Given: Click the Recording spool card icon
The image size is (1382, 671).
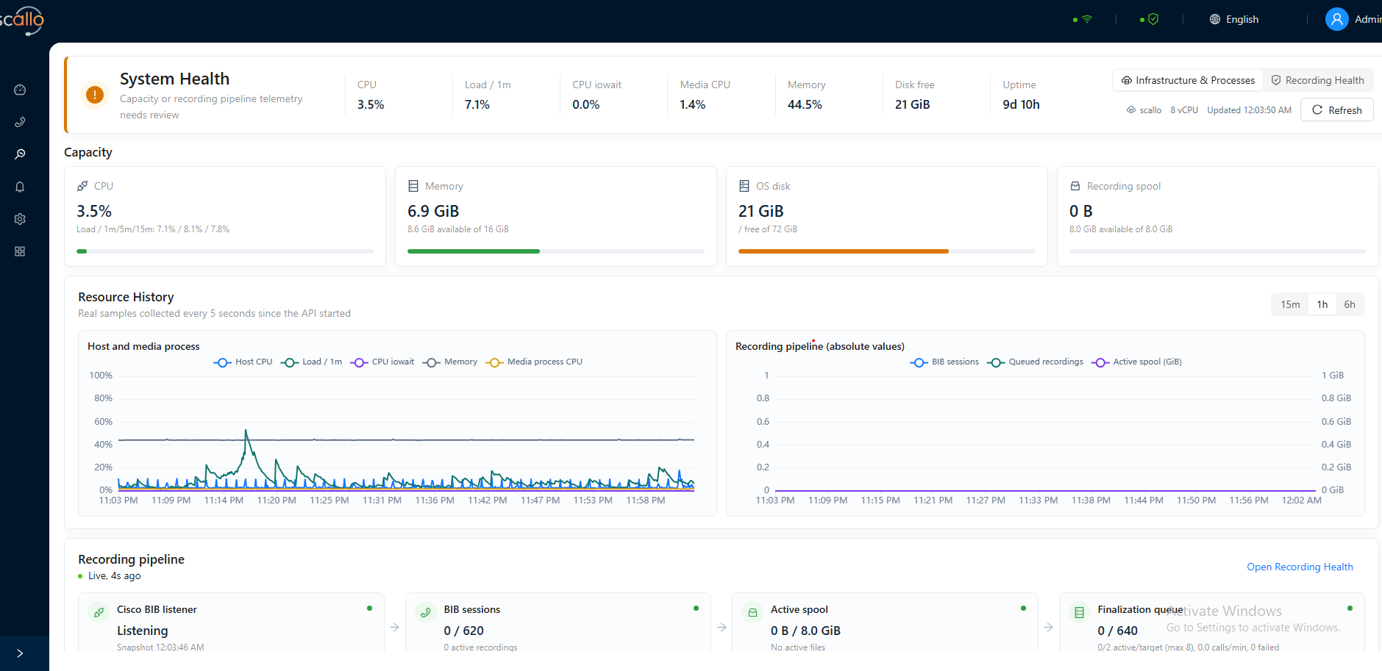Looking at the screenshot, I should click(x=1075, y=186).
